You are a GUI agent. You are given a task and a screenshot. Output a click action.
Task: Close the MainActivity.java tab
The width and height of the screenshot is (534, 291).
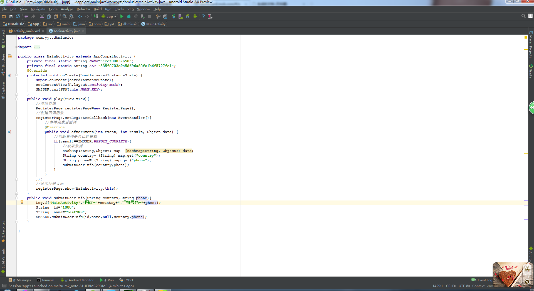tap(83, 31)
